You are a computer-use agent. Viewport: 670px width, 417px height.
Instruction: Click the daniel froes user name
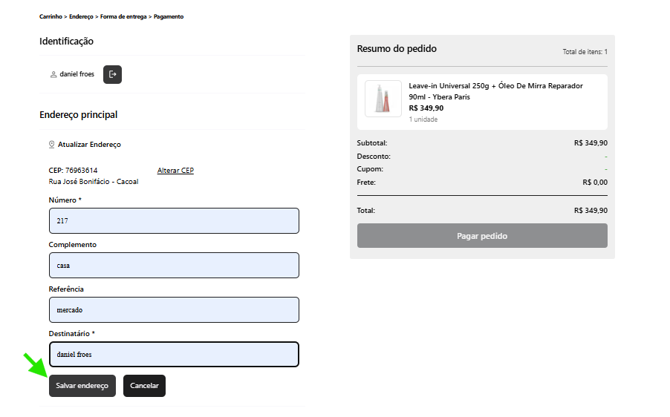pyautogui.click(x=77, y=74)
